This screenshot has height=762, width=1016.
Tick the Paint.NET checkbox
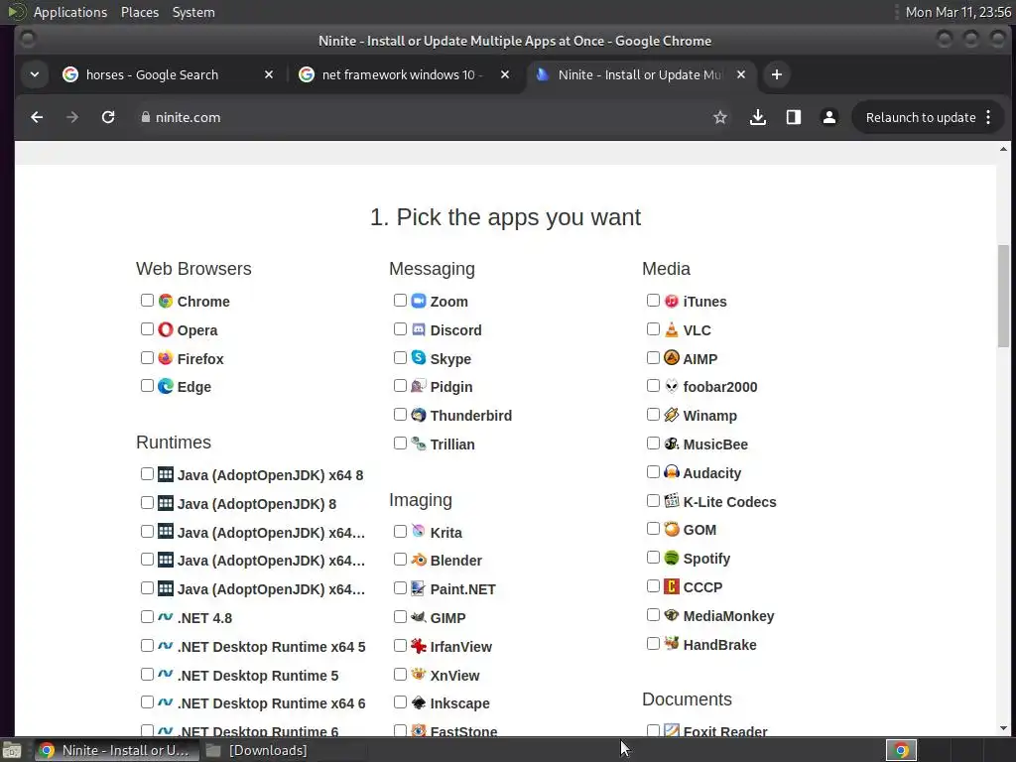400,587
